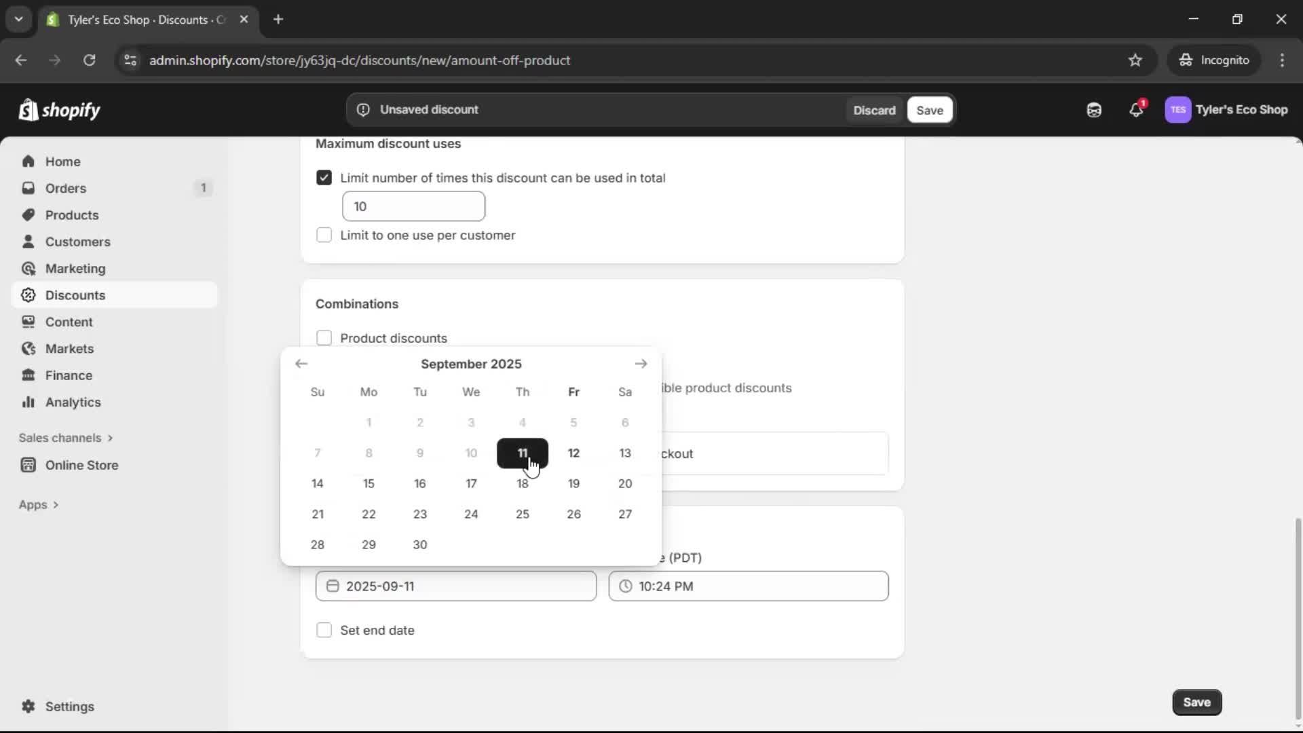The width and height of the screenshot is (1303, 733).
Task: Go to the Marketing section
Action: 75,268
